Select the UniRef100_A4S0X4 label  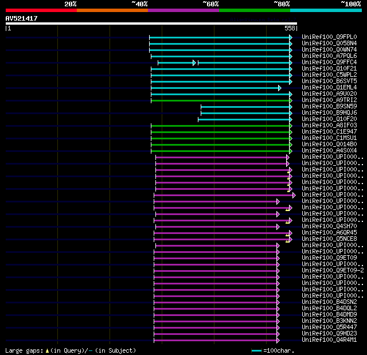pos(329,151)
